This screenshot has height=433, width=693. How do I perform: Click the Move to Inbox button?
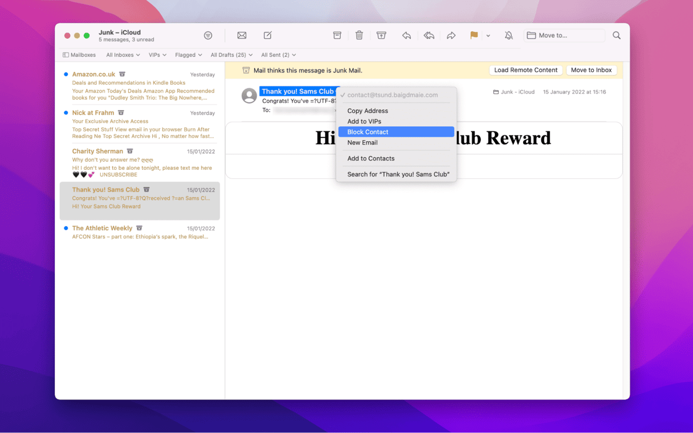pyautogui.click(x=591, y=70)
